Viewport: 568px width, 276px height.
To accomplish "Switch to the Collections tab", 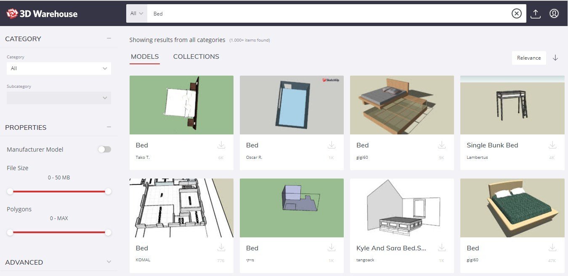I will [196, 57].
